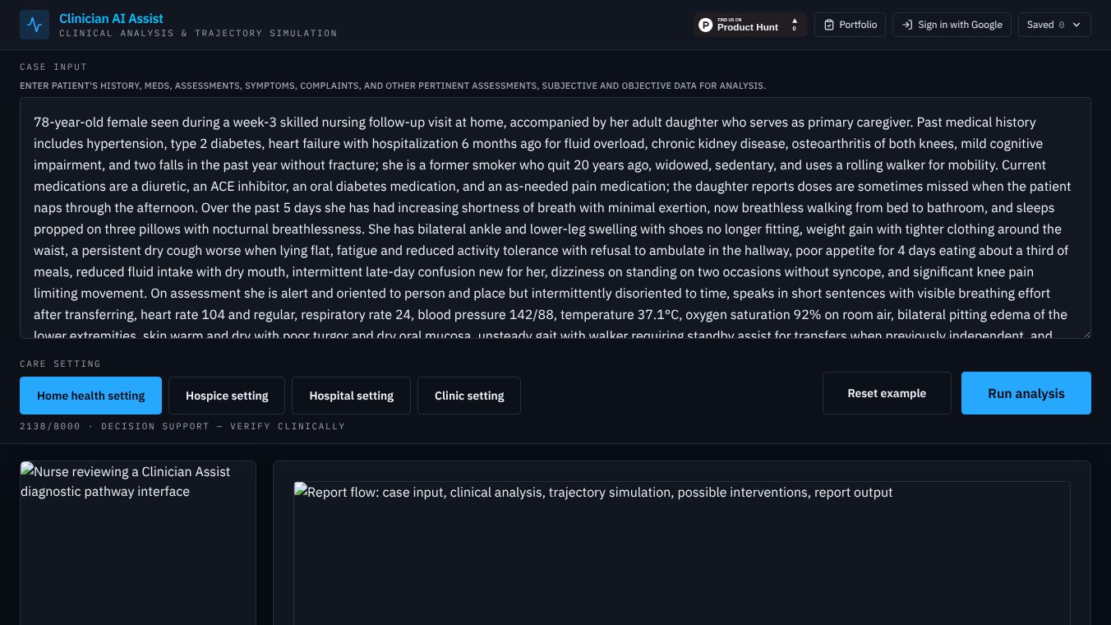
Task: Upvote using the Product Hunt arrow
Action: (x=794, y=21)
